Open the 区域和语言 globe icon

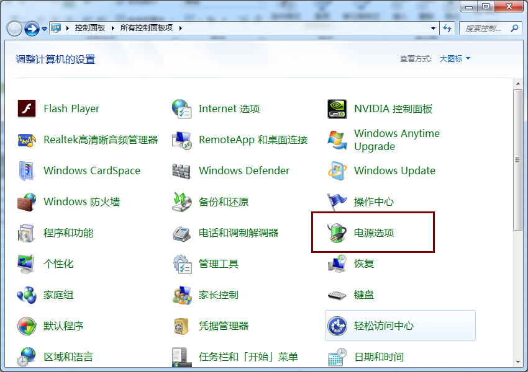tap(27, 357)
